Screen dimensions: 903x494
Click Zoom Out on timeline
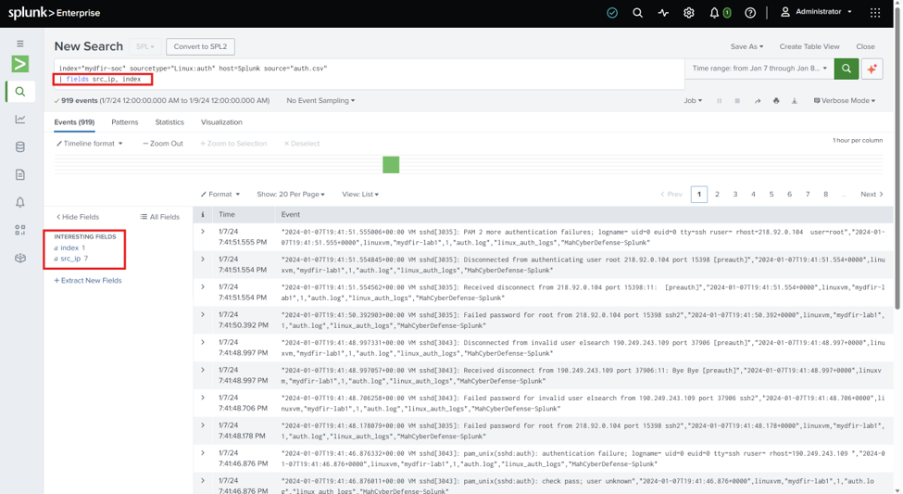163,144
